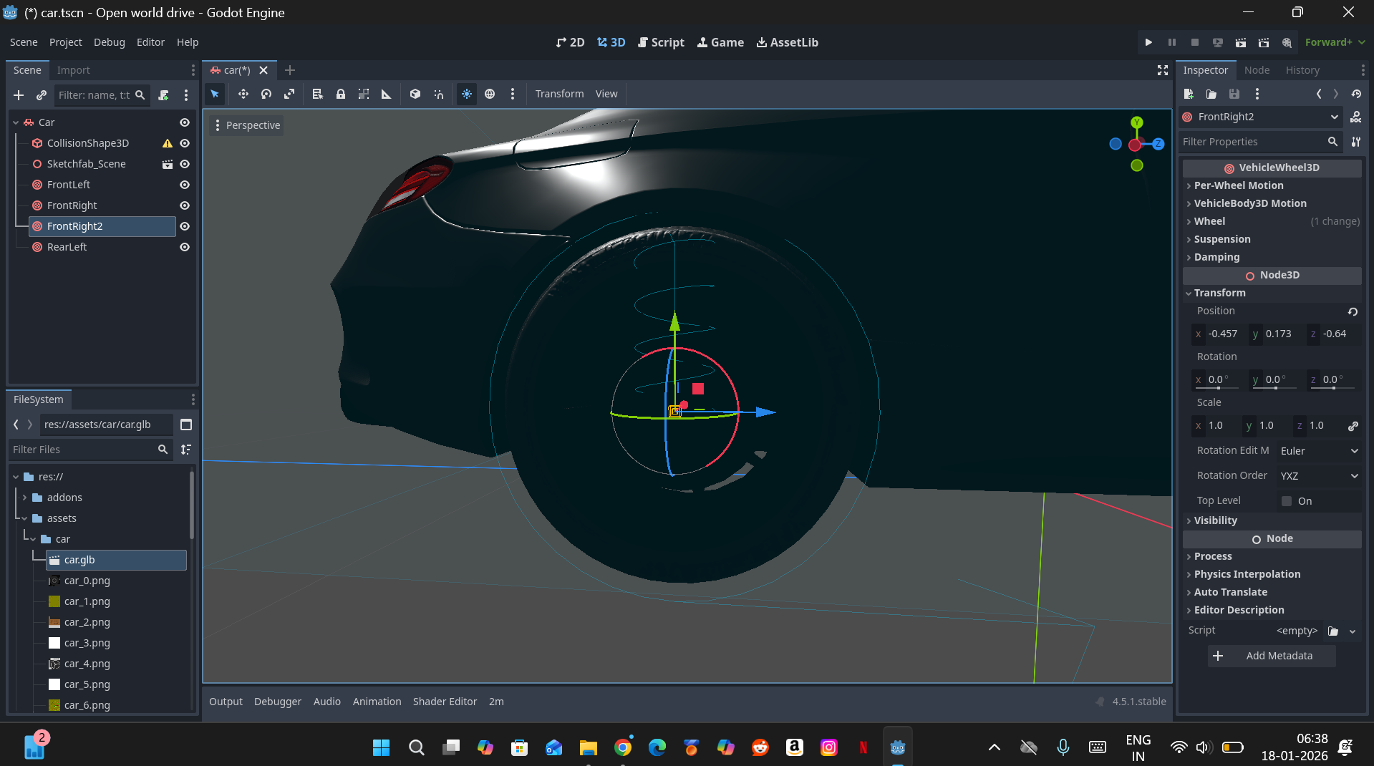This screenshot has width=1374, height=766.
Task: Hide the FrontLeft wheel node
Action: (x=185, y=185)
